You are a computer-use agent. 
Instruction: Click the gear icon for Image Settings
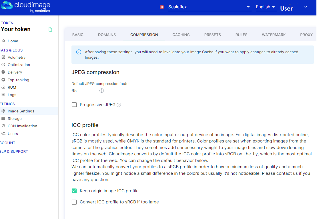coord(3,111)
